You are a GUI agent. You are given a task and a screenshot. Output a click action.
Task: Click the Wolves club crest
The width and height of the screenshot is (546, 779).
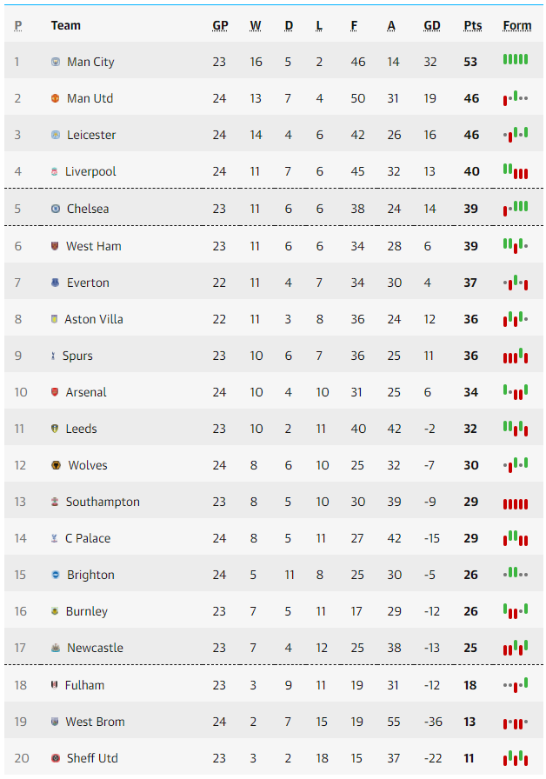coord(57,465)
